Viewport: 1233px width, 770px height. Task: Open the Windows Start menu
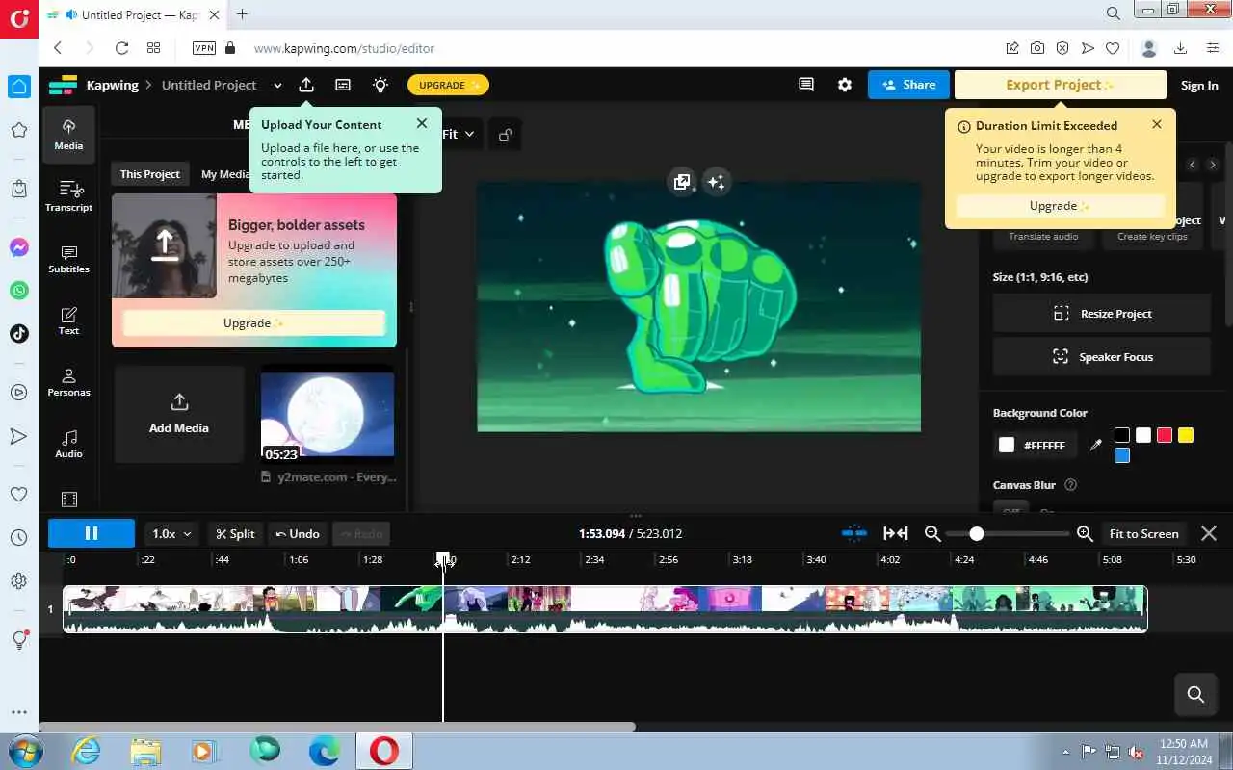(24, 751)
